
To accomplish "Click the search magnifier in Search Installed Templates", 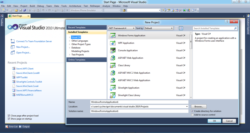I will [235, 28].
